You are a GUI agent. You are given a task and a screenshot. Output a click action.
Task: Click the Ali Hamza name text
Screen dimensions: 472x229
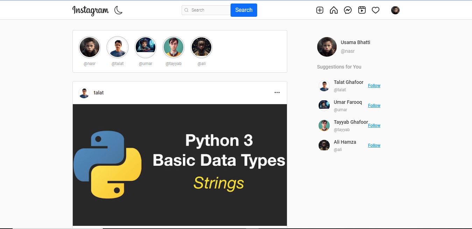tap(345, 142)
